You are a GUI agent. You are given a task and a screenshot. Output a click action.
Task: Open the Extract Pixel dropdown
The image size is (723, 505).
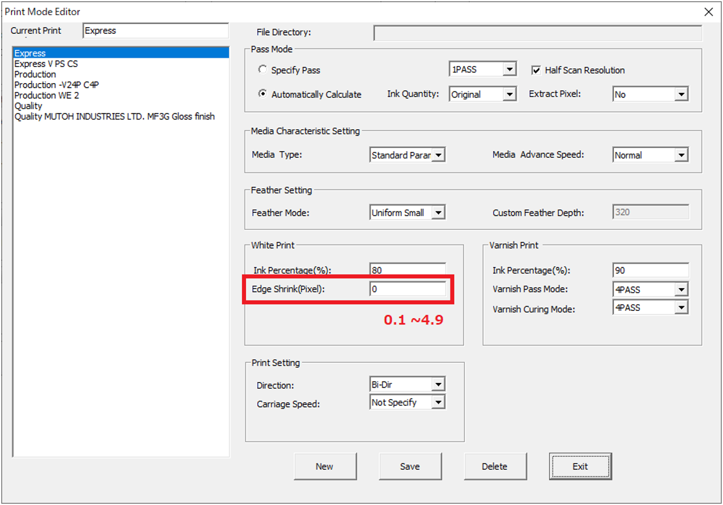[680, 95]
